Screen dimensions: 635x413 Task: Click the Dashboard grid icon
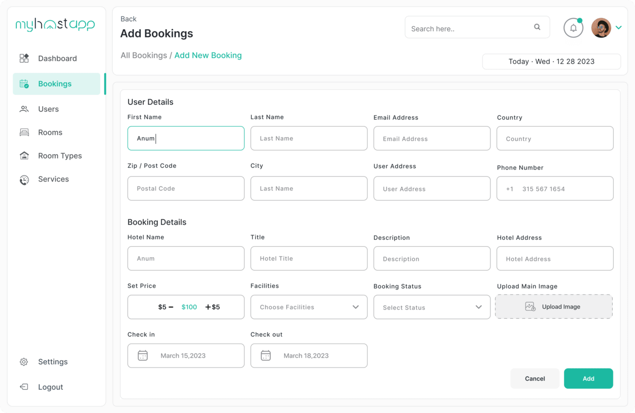(x=24, y=58)
